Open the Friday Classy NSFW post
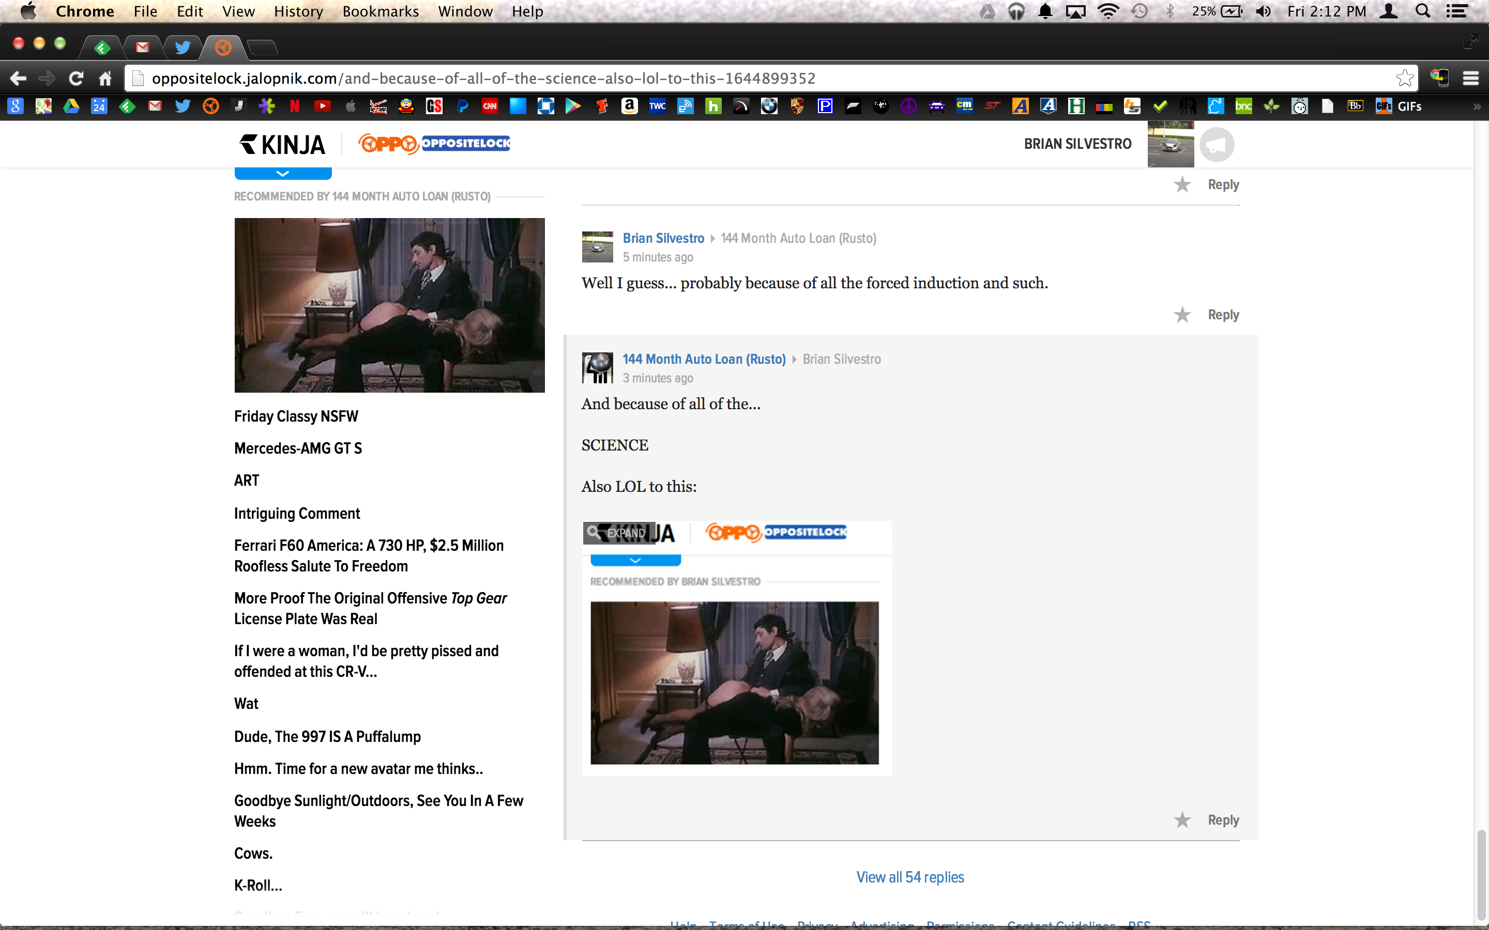1489x930 pixels. (296, 416)
